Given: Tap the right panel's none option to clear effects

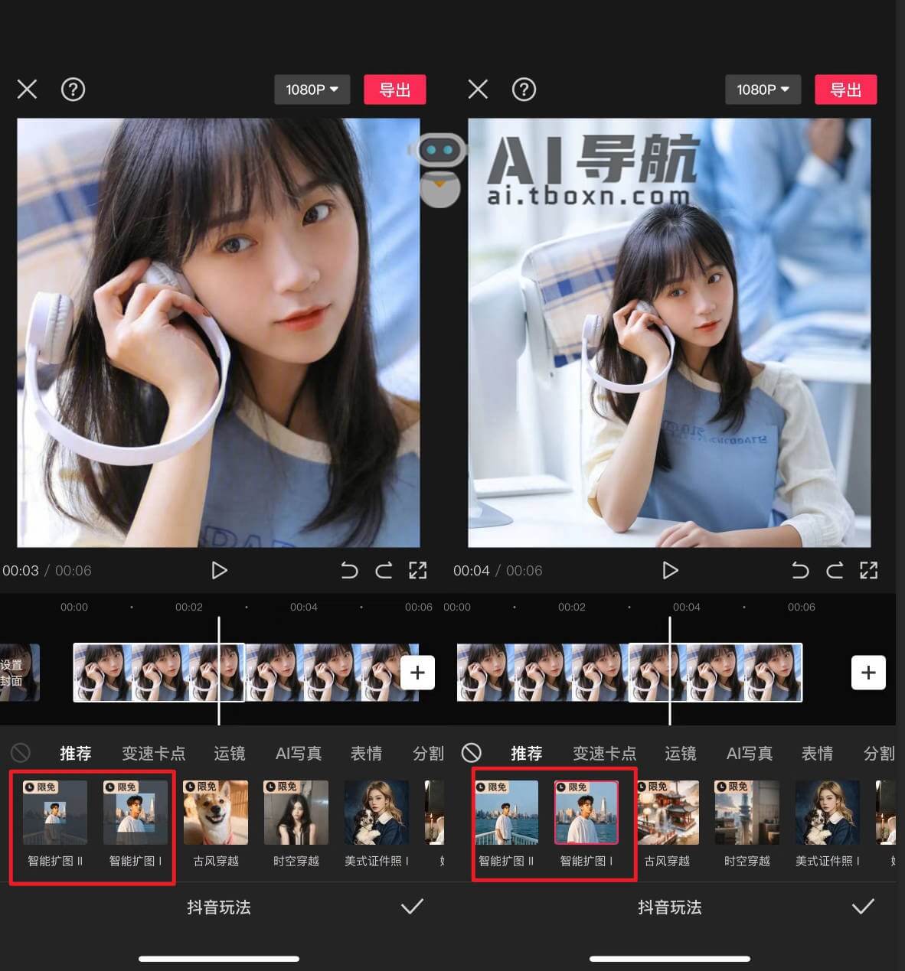Looking at the screenshot, I should [472, 752].
